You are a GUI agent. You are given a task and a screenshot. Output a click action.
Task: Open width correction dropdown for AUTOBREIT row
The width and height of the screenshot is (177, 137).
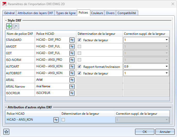tap(167, 73)
